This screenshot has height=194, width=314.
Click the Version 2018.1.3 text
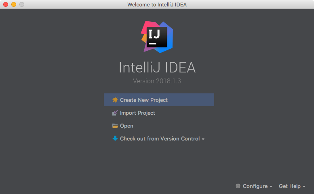point(157,81)
